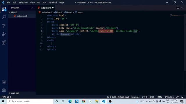Click html in the breadcrumb
This screenshot has width=186, height=104.
59,12
